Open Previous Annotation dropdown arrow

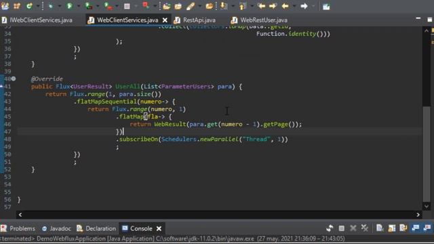point(252,6)
